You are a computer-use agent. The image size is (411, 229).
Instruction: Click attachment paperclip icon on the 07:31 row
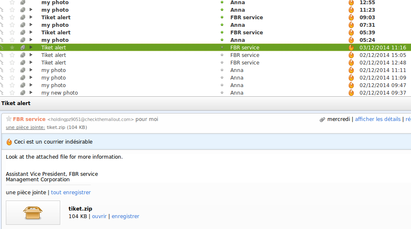(x=23, y=25)
